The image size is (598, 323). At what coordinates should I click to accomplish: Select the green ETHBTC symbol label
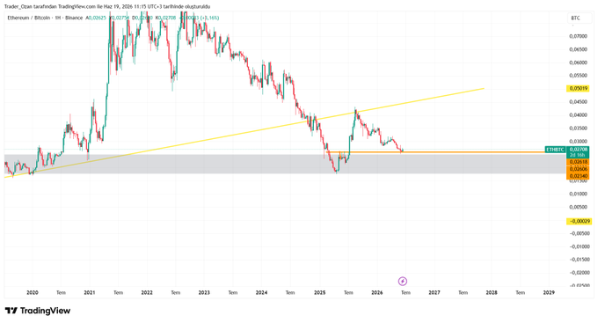pos(555,150)
